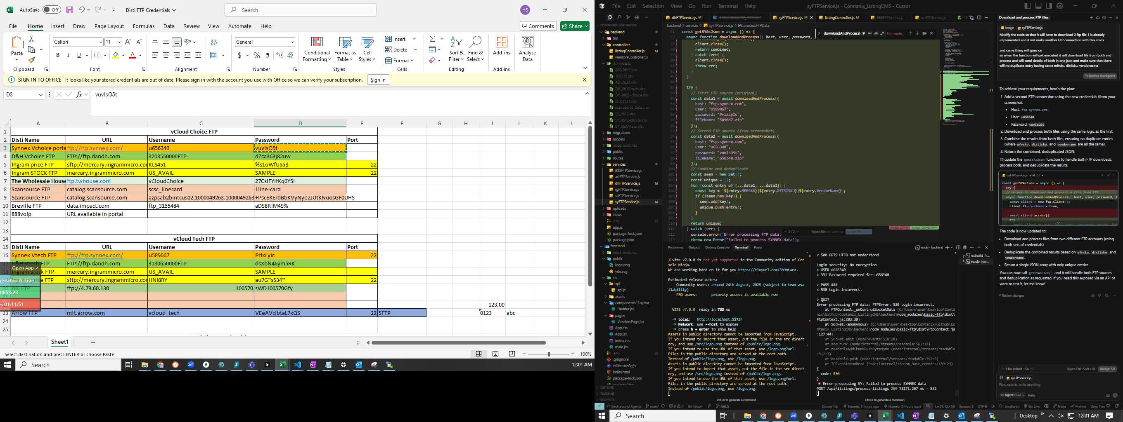1123x422 pixels.
Task: Switch to Page Layout view in Excel status bar
Action: [495, 354]
